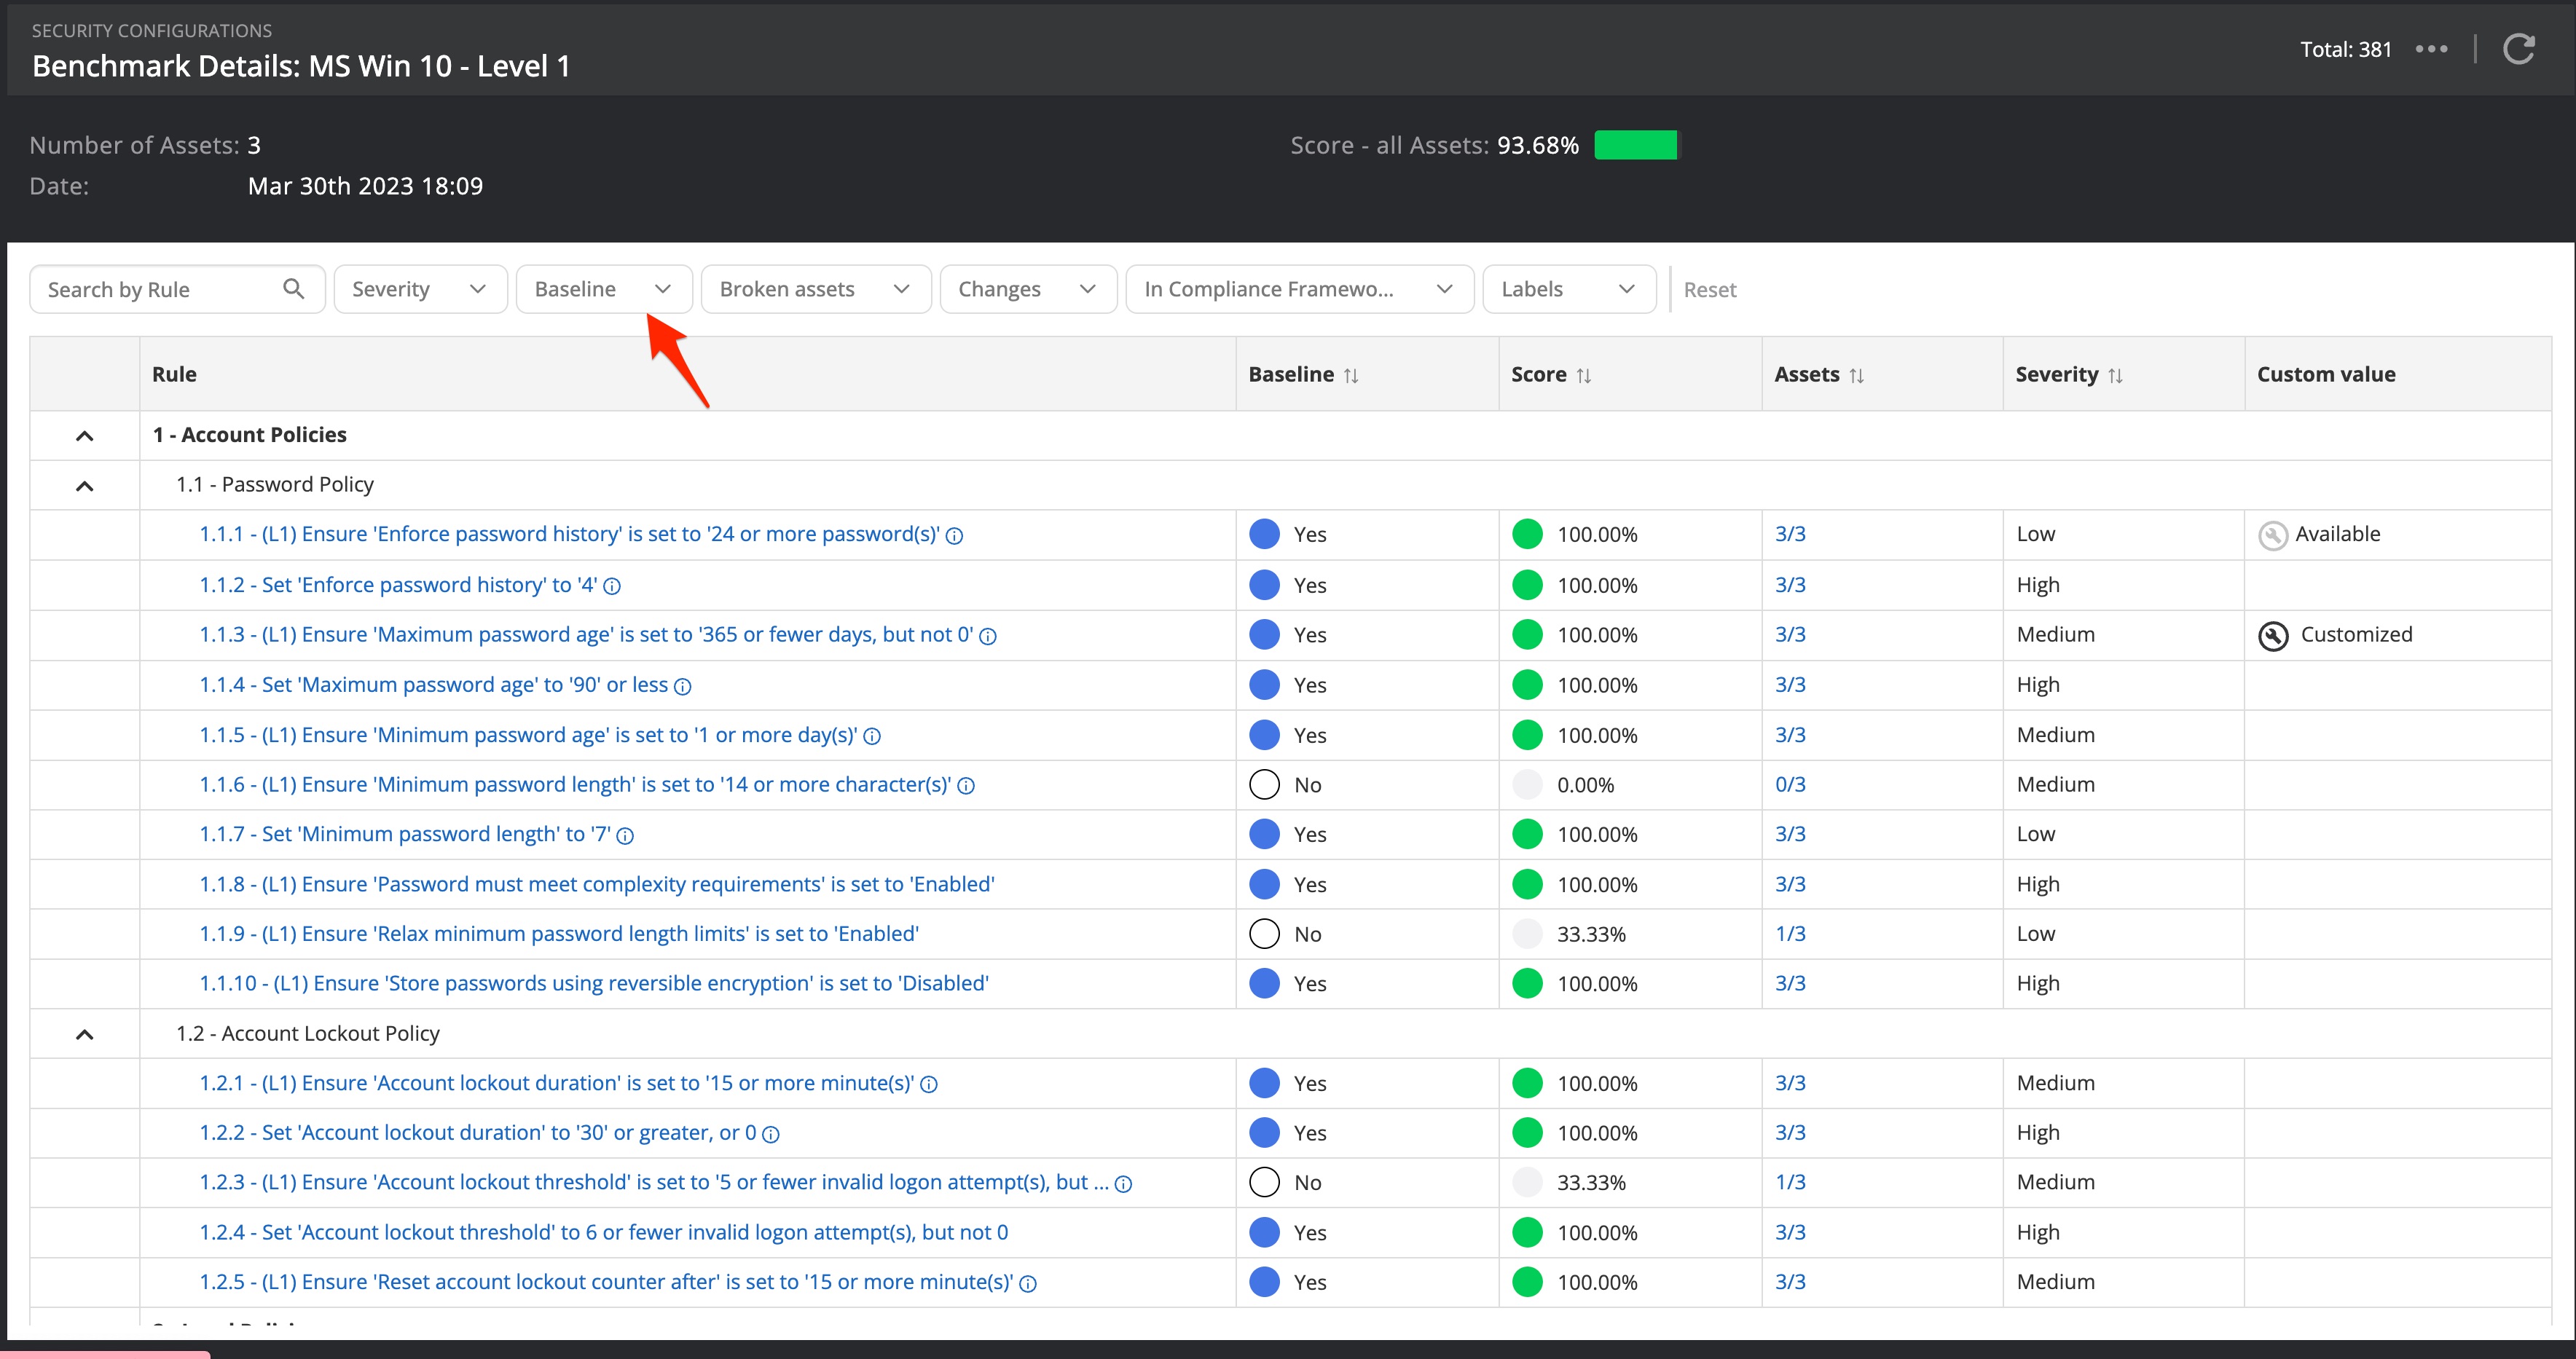The image size is (2576, 1359).
Task: Toggle baseline circle for rule 1.2.3
Action: (1264, 1182)
